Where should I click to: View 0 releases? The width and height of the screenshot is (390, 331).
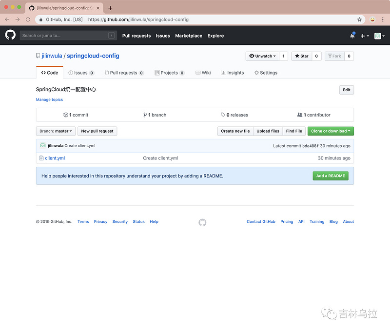coord(234,115)
